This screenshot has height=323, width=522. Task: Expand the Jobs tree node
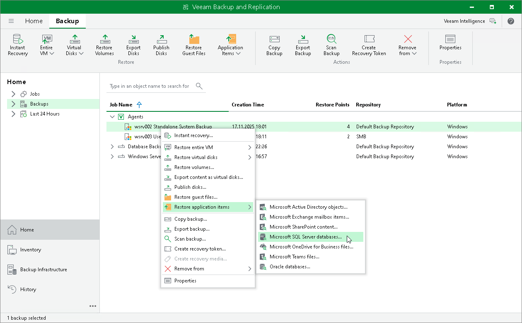[x=13, y=94]
